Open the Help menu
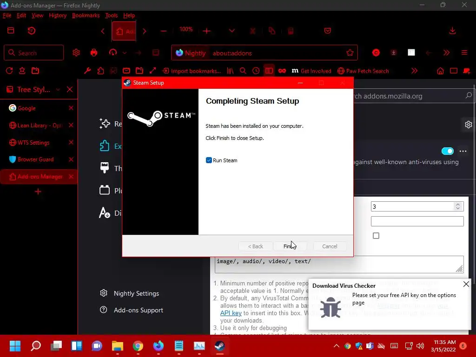The image size is (476, 357). point(129,15)
